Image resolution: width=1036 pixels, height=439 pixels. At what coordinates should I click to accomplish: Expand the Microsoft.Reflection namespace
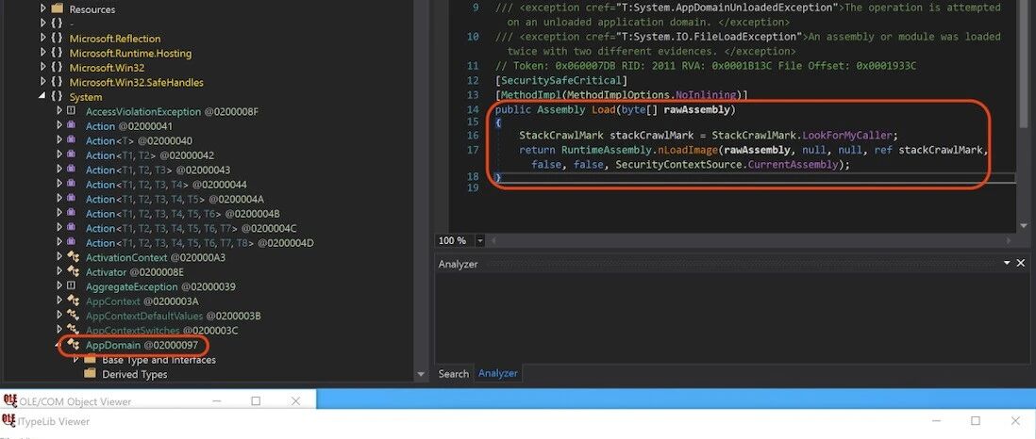tap(43, 39)
